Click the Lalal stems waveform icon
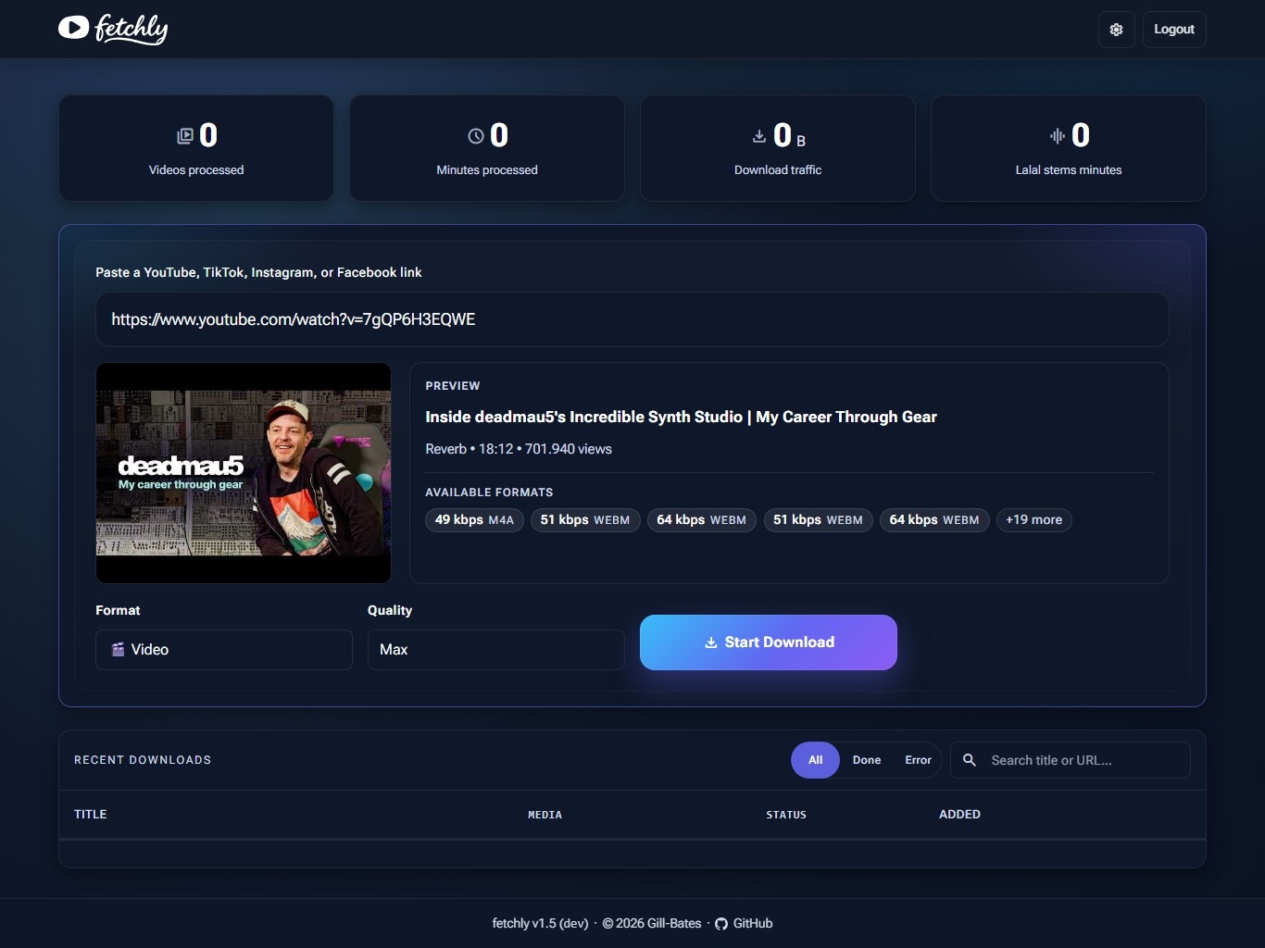This screenshot has height=948, width=1265. pos(1058,136)
